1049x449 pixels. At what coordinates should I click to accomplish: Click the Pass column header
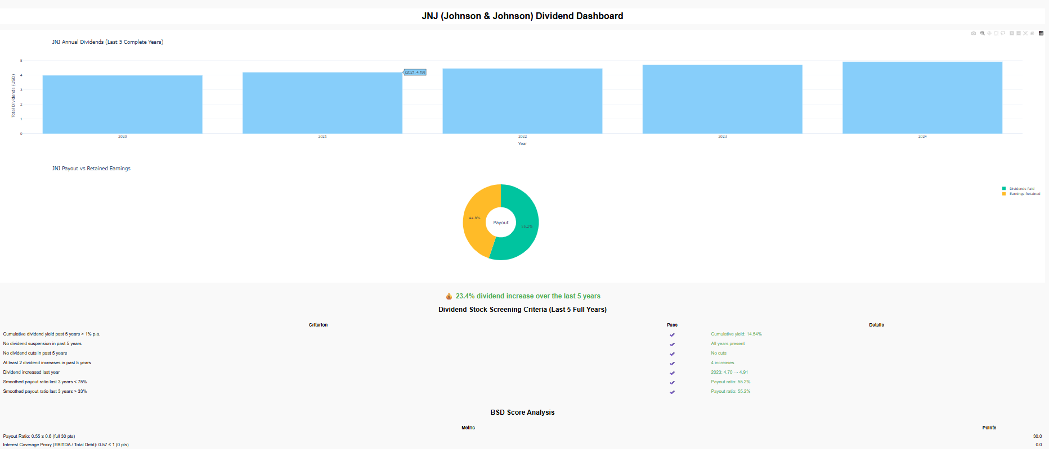click(x=672, y=325)
